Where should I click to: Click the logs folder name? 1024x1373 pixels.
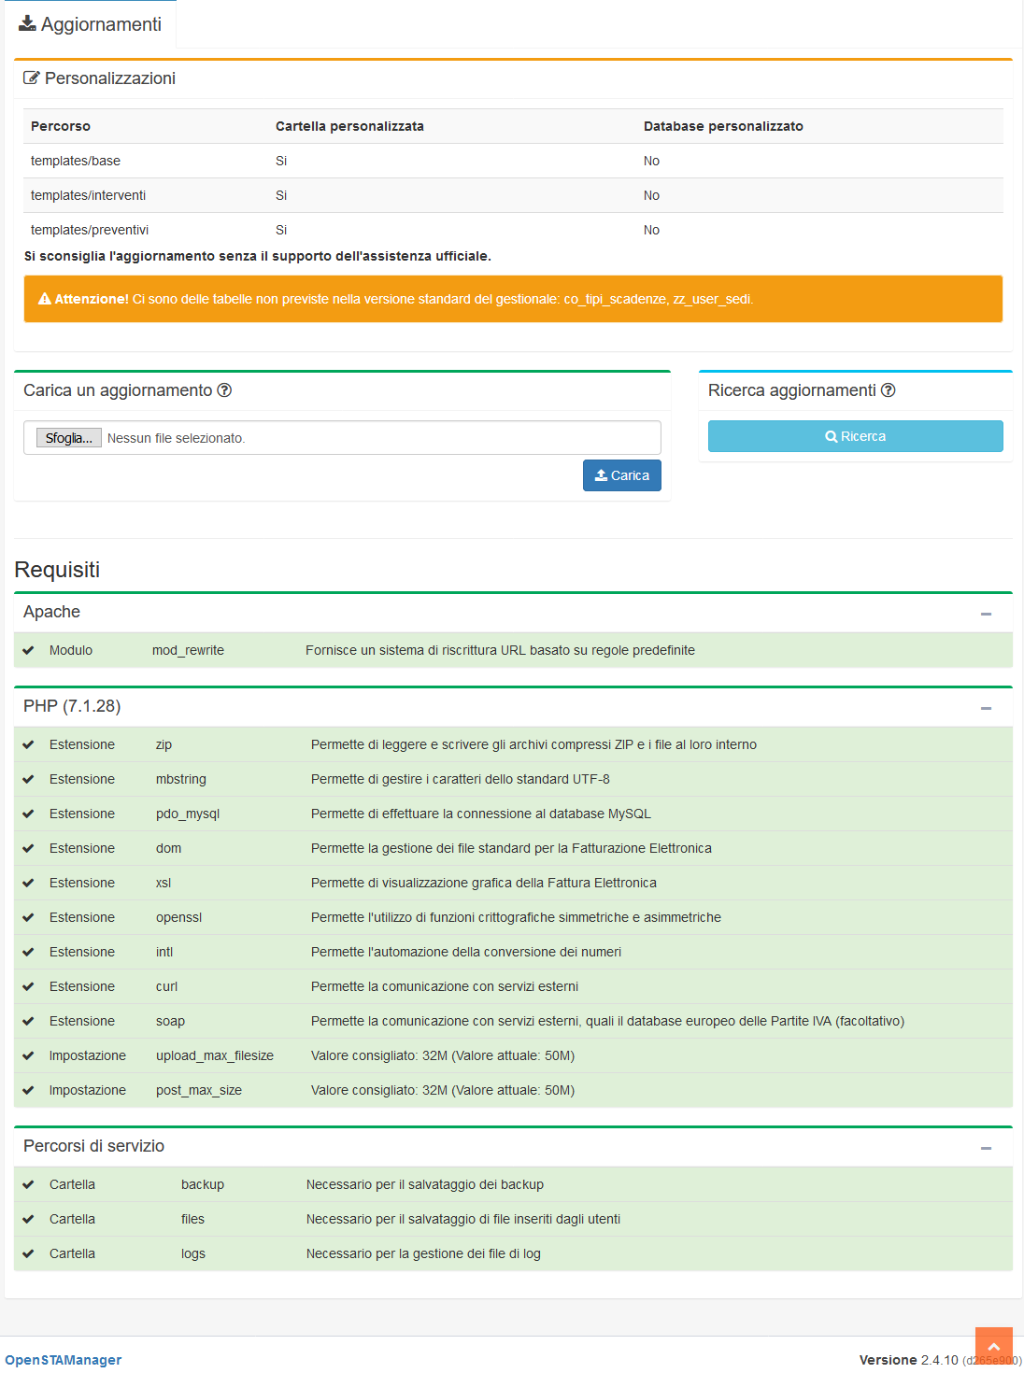pyautogui.click(x=193, y=1253)
